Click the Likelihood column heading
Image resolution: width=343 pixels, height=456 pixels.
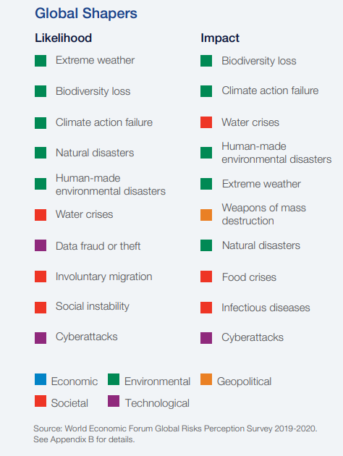(64, 38)
